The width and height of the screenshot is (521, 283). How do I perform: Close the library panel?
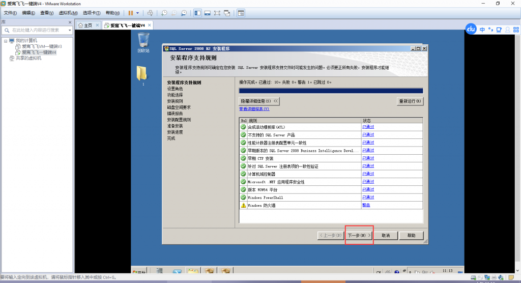coord(70,22)
